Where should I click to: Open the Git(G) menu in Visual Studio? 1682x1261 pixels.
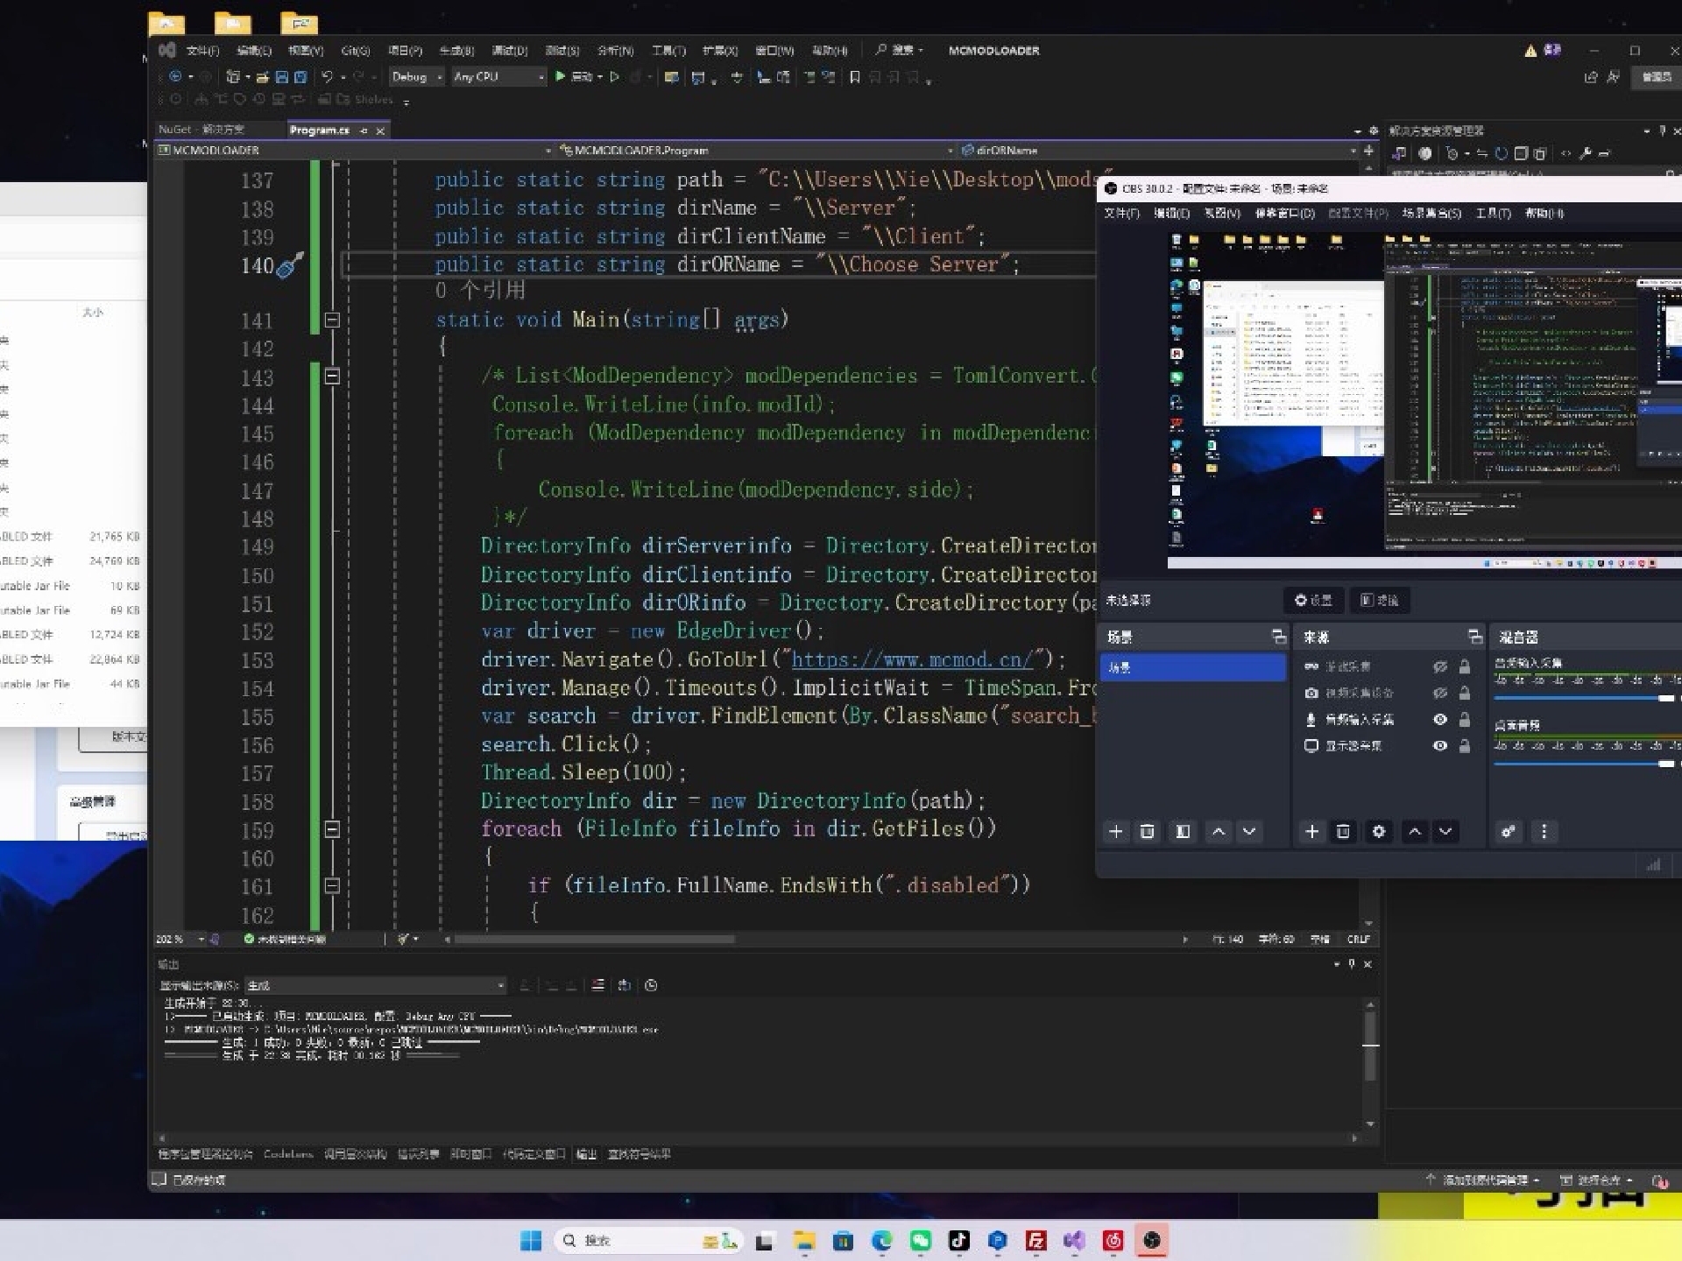click(x=356, y=51)
